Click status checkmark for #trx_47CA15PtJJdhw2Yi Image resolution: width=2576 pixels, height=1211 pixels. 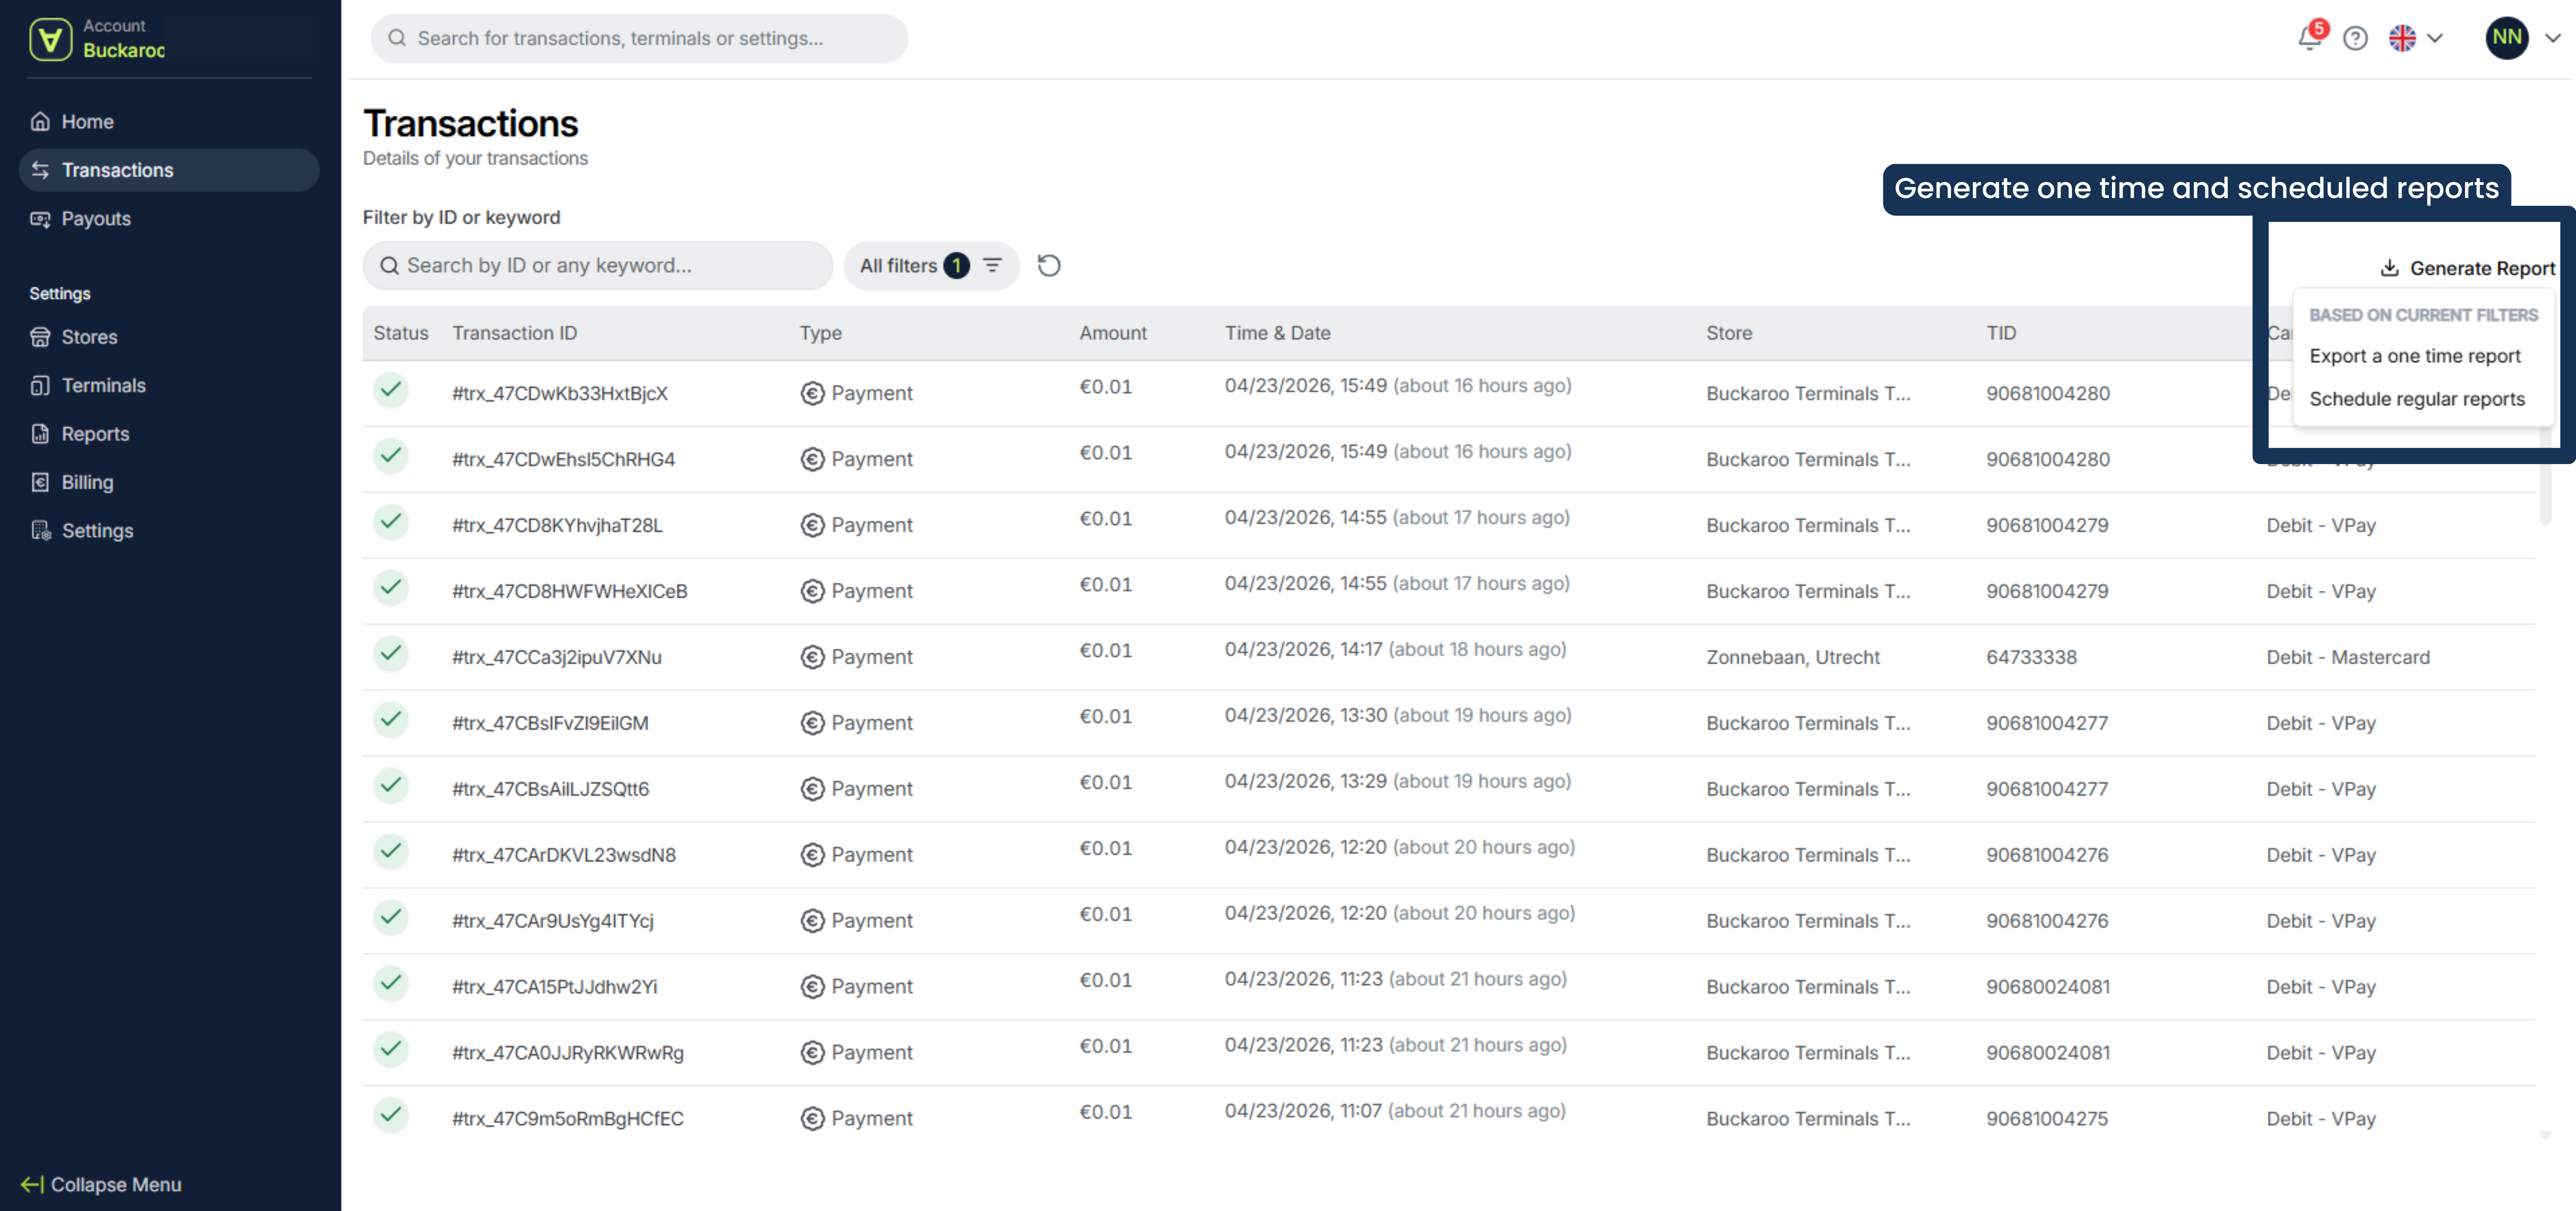(x=391, y=983)
